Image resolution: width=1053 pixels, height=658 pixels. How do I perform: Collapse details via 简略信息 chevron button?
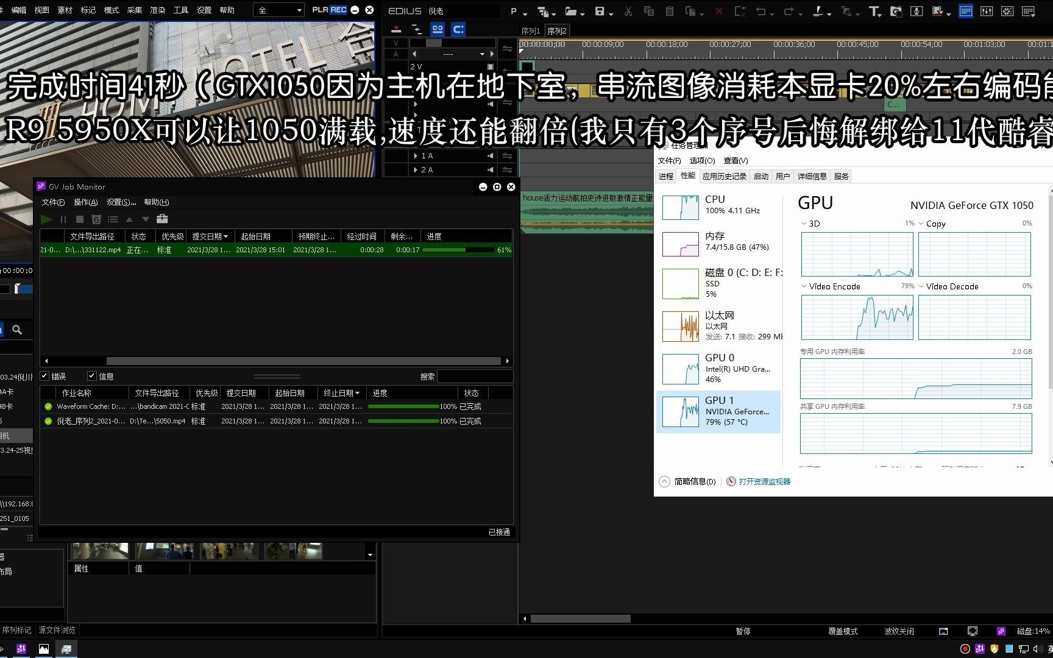point(664,481)
